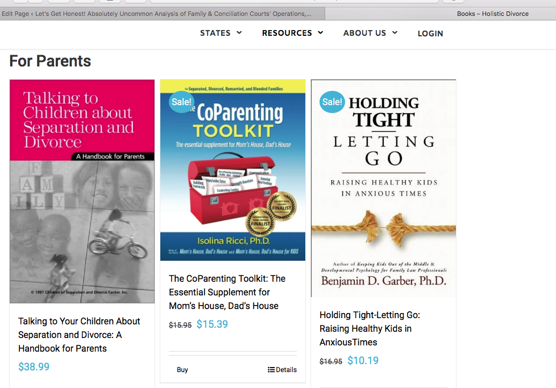Open the LOGIN page
Image resolution: width=556 pixels, height=388 pixels.
(430, 34)
